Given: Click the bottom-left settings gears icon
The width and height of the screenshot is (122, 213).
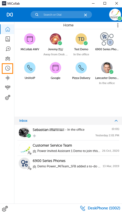Looking at the screenshot, I should (5, 209).
